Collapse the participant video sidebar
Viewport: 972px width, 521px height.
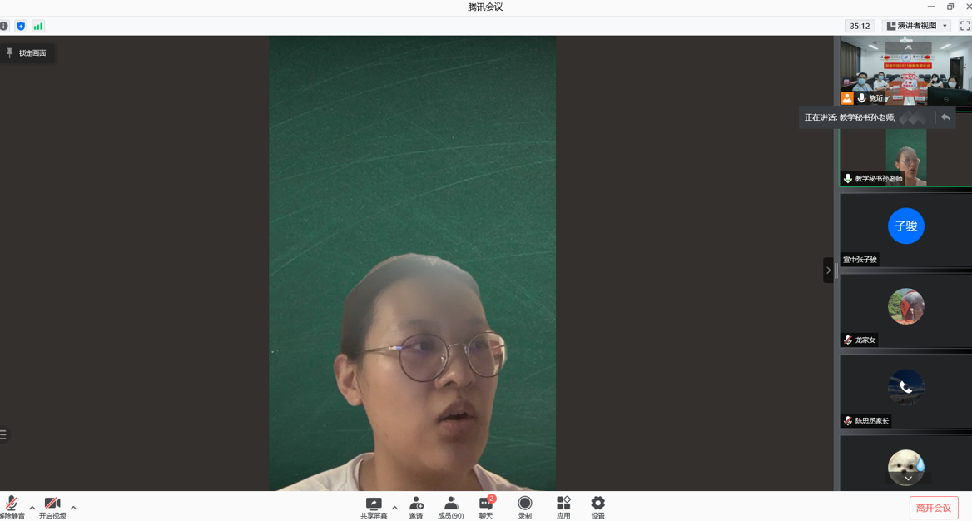pyautogui.click(x=828, y=270)
